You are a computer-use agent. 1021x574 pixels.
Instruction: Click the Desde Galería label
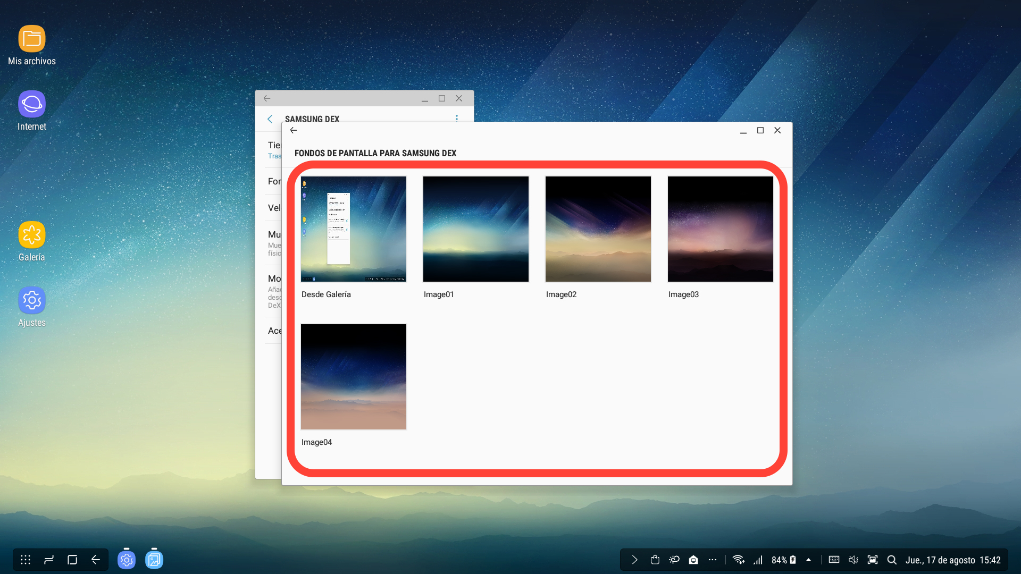(326, 294)
